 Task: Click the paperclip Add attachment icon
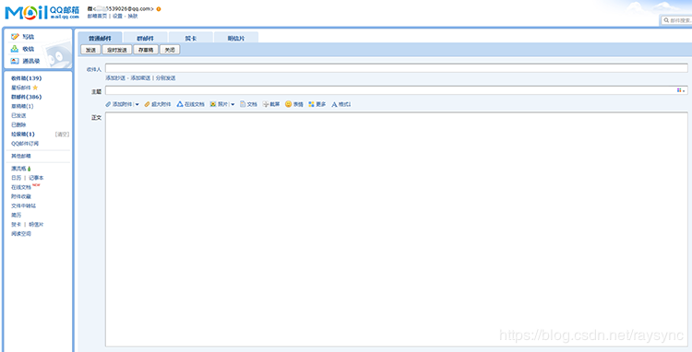pyautogui.click(x=108, y=104)
